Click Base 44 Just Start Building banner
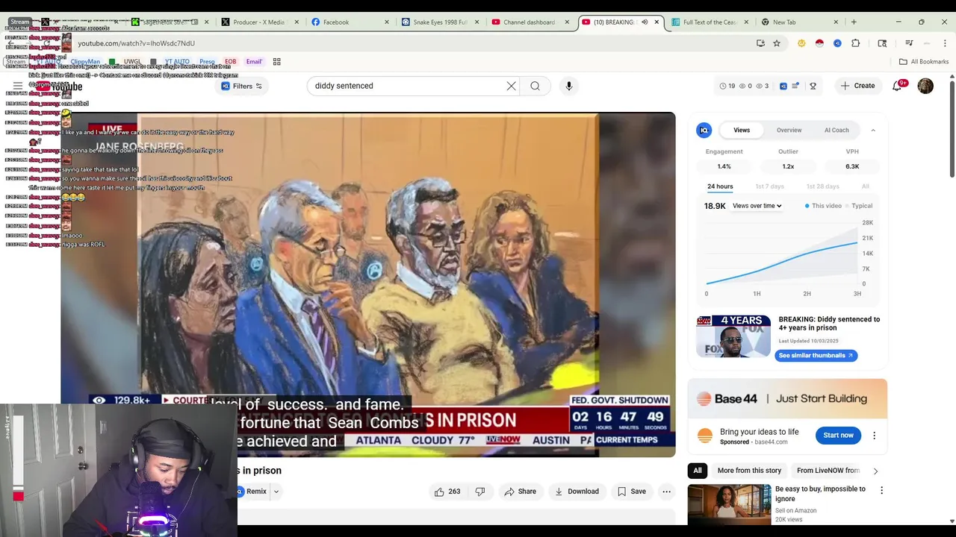This screenshot has width=956, height=537. point(787,399)
